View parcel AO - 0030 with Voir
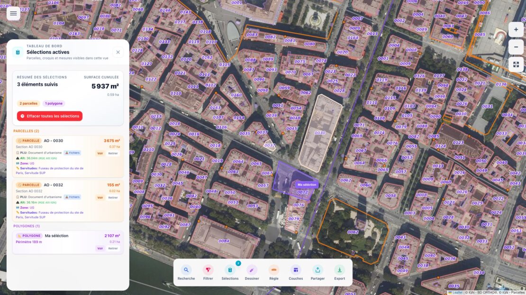Viewport: 526px width, 295px height. pyautogui.click(x=100, y=153)
